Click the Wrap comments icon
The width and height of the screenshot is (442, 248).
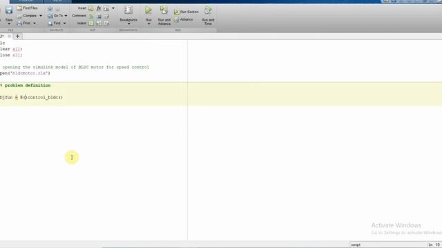coord(106,17)
